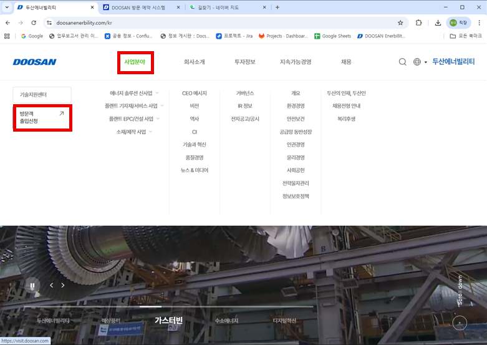Open the 기술지원센터 button
487x345 pixels.
tap(42, 94)
